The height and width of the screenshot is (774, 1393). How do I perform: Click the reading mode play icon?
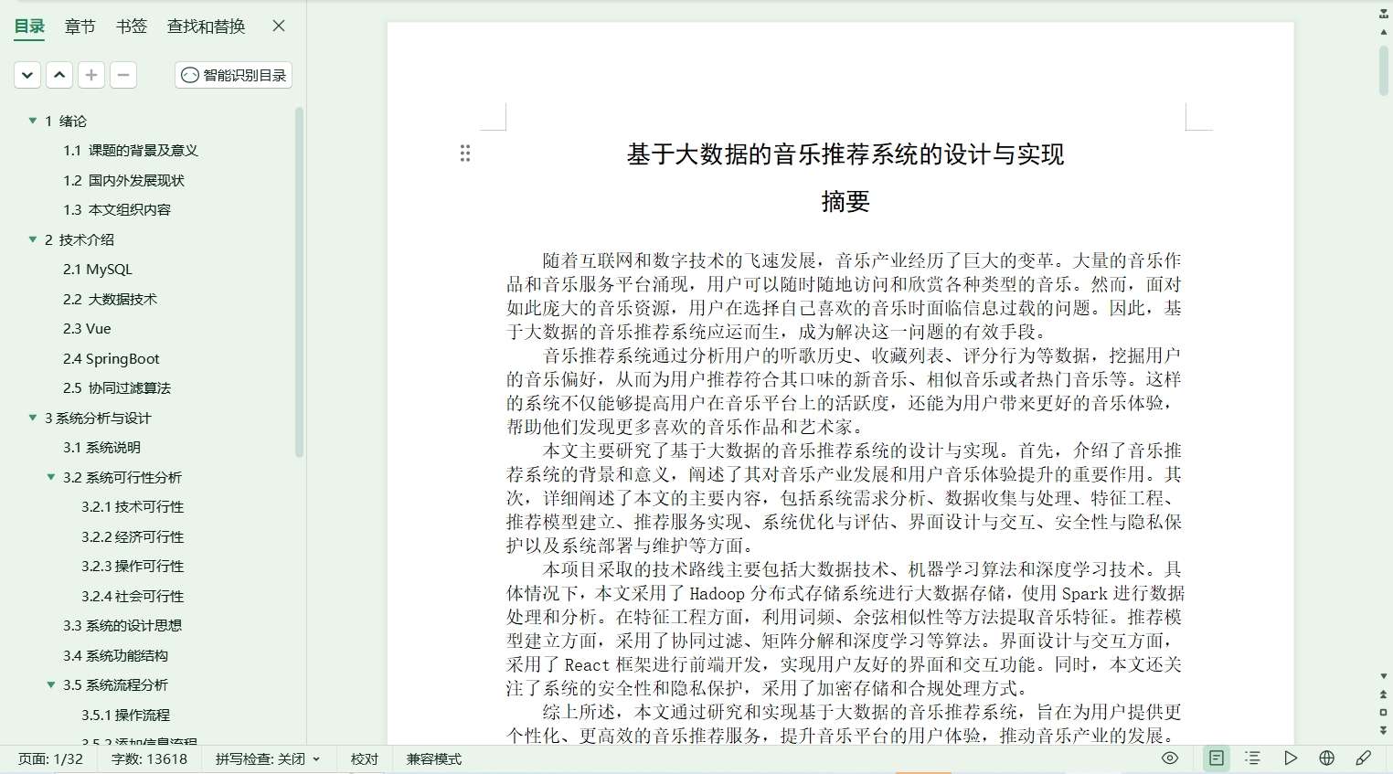click(1290, 758)
